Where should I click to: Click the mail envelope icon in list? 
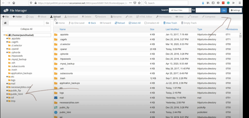[56, 98]
